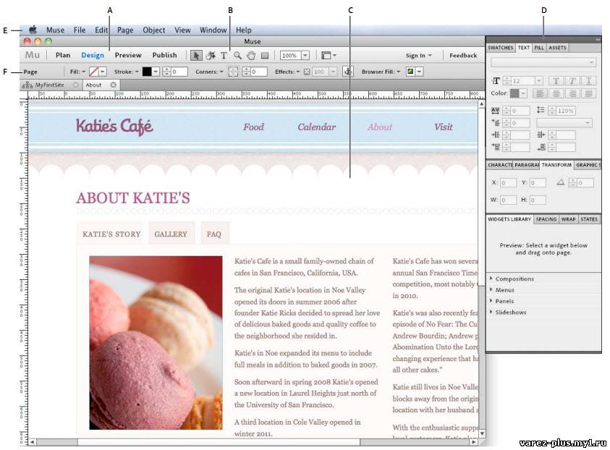Click the Apple menu icon
This screenshot has height=450, width=610.
(x=33, y=30)
